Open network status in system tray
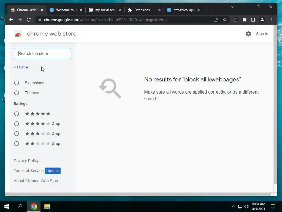The image size is (282, 212). (x=240, y=206)
